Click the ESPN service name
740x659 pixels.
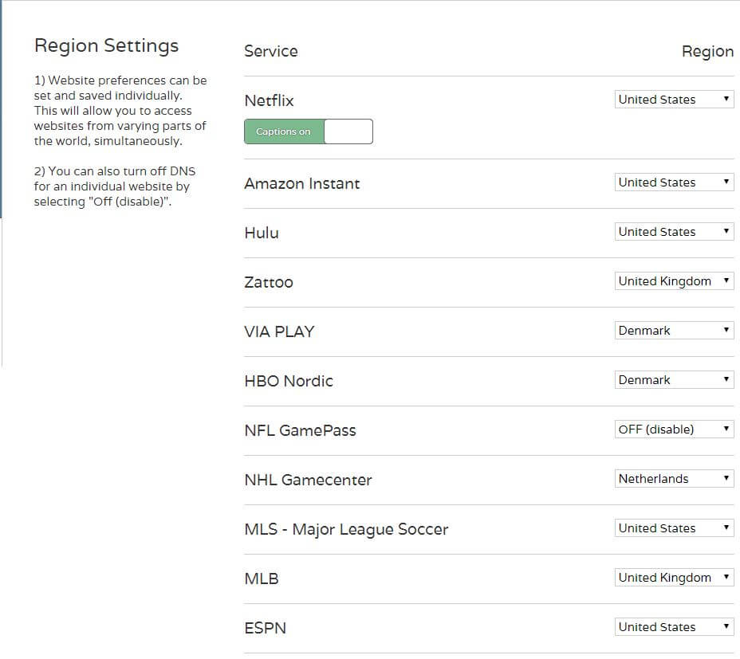(266, 629)
